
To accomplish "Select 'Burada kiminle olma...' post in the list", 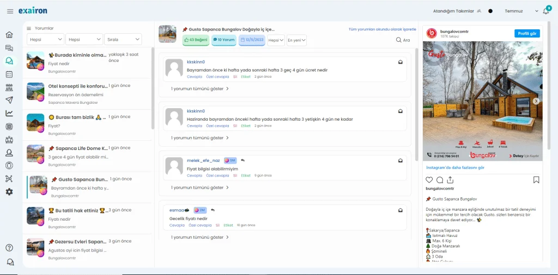I will tap(87, 63).
